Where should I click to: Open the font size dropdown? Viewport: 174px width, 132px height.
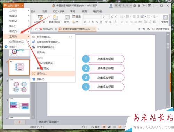coord(108,17)
